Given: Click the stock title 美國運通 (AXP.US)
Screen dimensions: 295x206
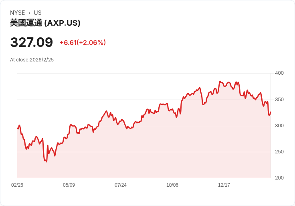Looking at the screenshot, I should point(45,23).
